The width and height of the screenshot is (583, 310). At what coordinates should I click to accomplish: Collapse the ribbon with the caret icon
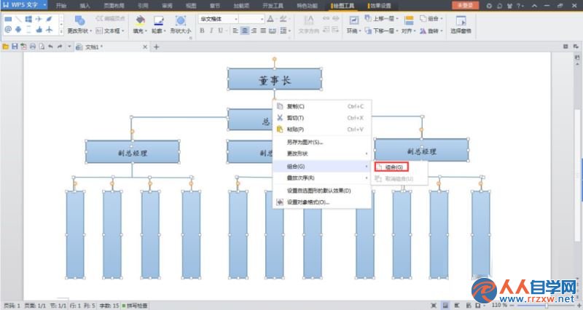534,6
